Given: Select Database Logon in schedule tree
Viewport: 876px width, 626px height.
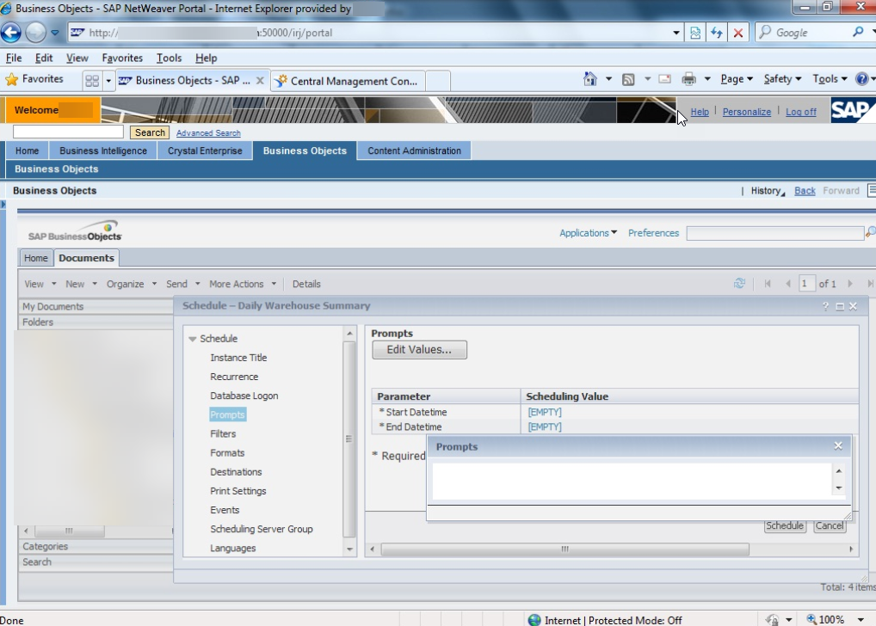Looking at the screenshot, I should click(x=244, y=396).
